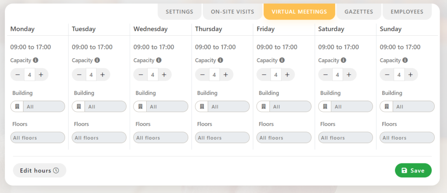Viewport: 447px width, 193px height.
Task: Increase Monday capacity with plus button
Action: coord(41,75)
